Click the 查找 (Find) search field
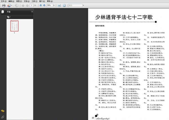The image size is (169, 120). [75, 5]
